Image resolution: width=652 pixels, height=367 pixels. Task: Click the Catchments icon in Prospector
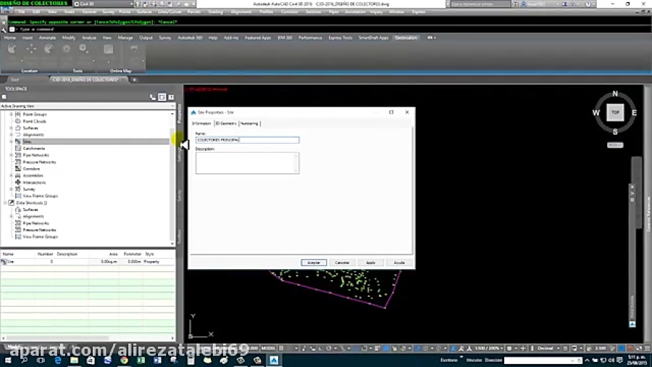pyautogui.click(x=18, y=149)
